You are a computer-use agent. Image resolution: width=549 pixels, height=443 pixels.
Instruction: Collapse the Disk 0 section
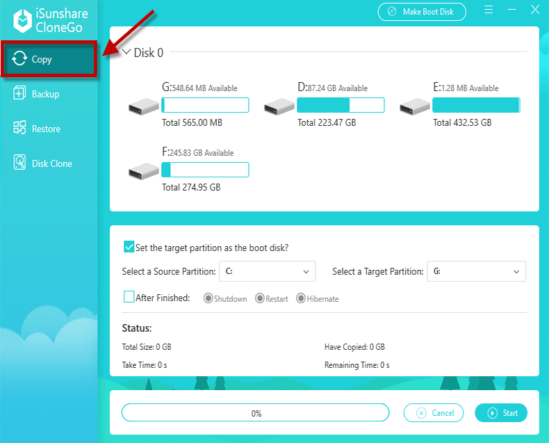(126, 52)
